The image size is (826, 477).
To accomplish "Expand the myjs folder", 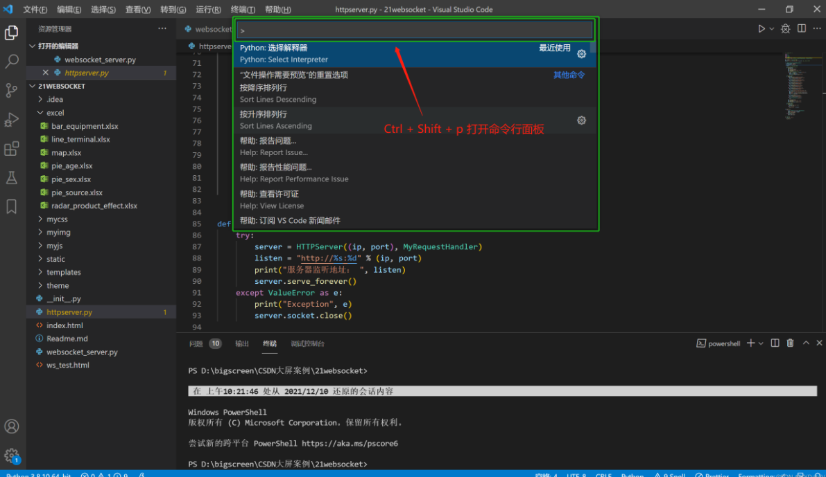I will point(40,246).
